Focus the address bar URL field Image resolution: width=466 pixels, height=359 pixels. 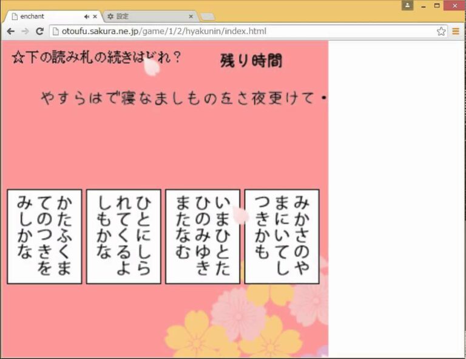[243, 32]
